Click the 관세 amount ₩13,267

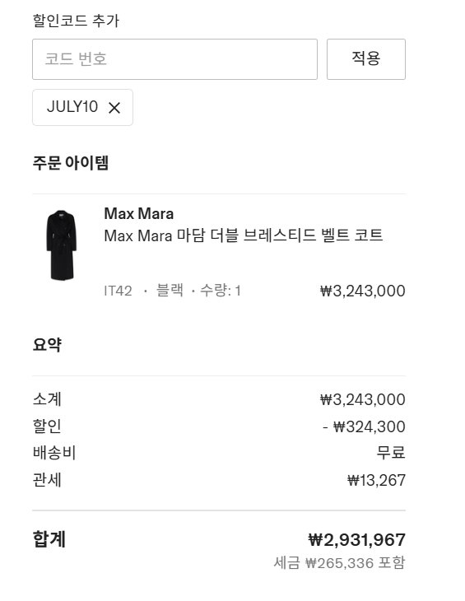[x=376, y=480]
